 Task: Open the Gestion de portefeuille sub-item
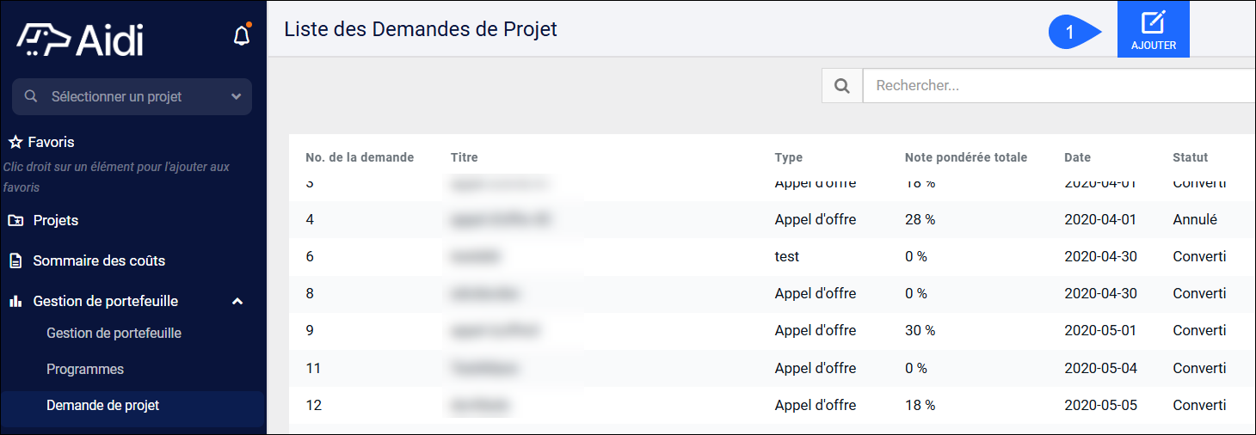[x=114, y=334]
